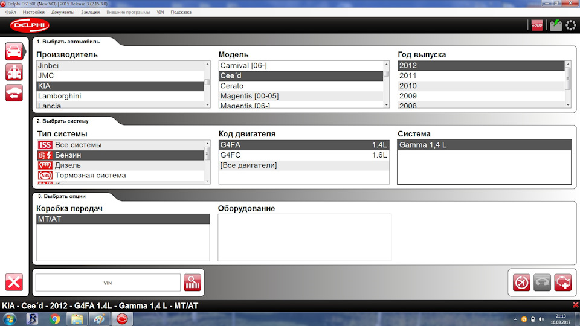Click manufacturer list scroll down arrow
Viewport: 580px width, 326px height.
coord(207,105)
